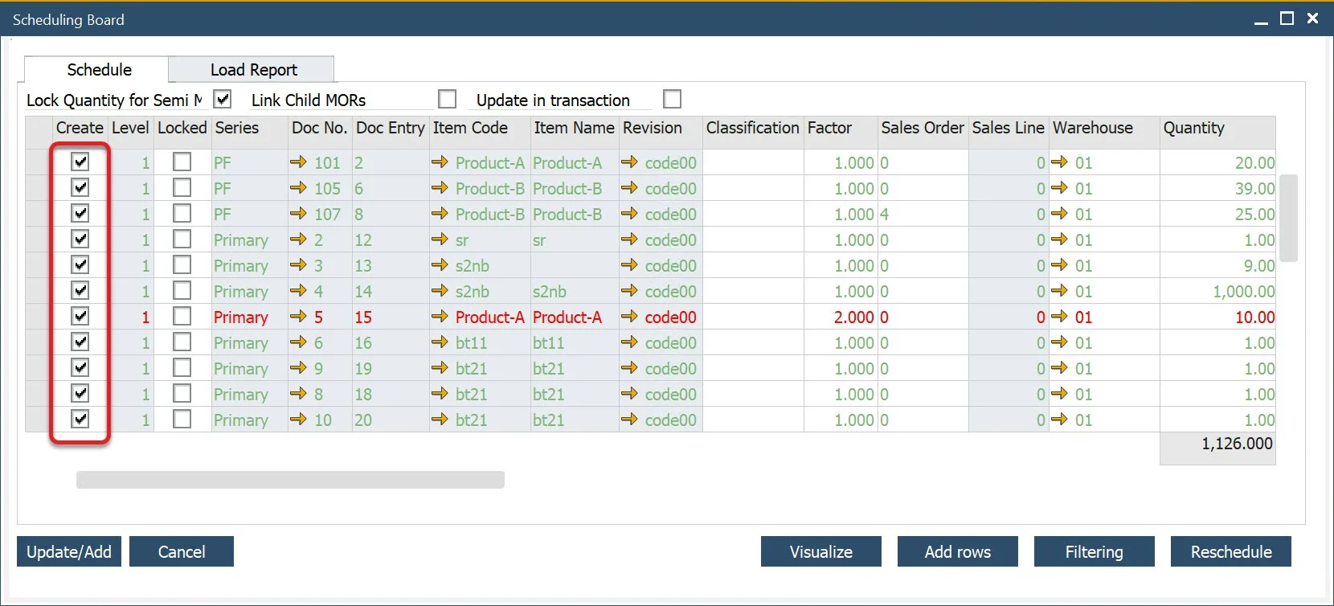Click link arrow beside Doc No. 10
This screenshot has width=1334, height=606.
tap(298, 420)
